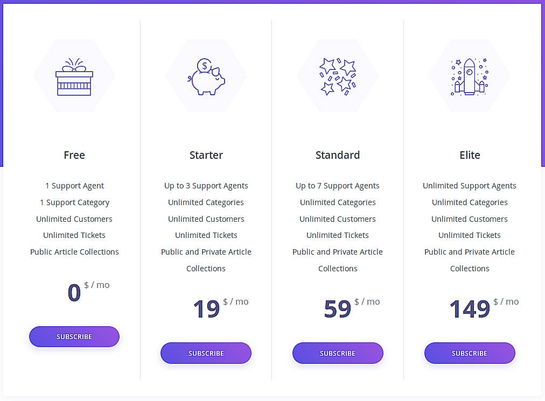Click the Standard plan heading
The width and height of the screenshot is (545, 401).
[x=338, y=155]
